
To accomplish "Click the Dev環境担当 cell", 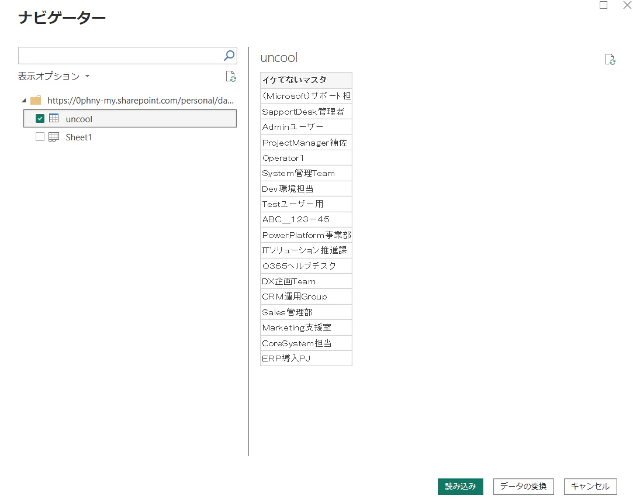I will (x=306, y=189).
